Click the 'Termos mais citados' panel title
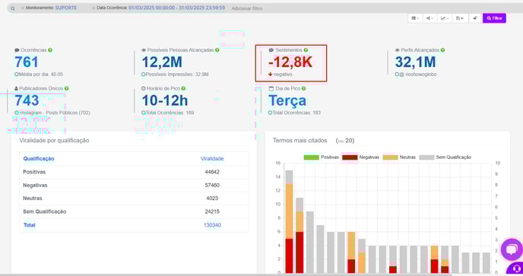 300,141
